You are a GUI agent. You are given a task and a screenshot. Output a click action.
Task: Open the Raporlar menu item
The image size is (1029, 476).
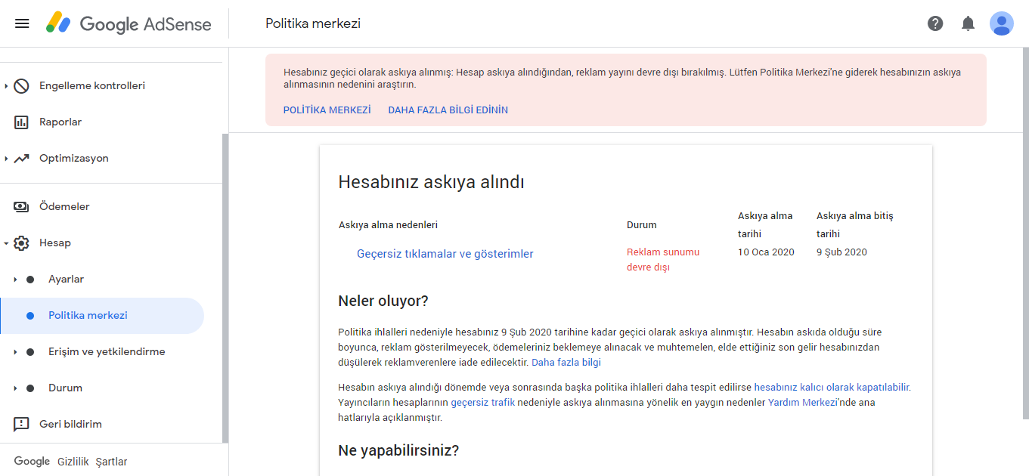tap(60, 122)
